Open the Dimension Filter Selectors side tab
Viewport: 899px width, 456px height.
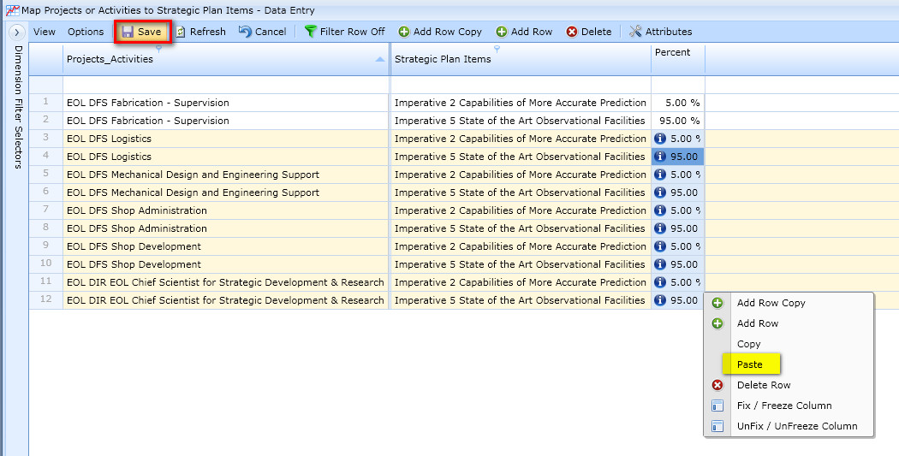point(18,107)
